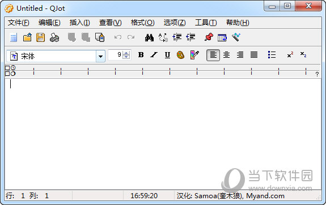Click the font size field showing 9
Screen dimensions: 326x205
click(115, 55)
